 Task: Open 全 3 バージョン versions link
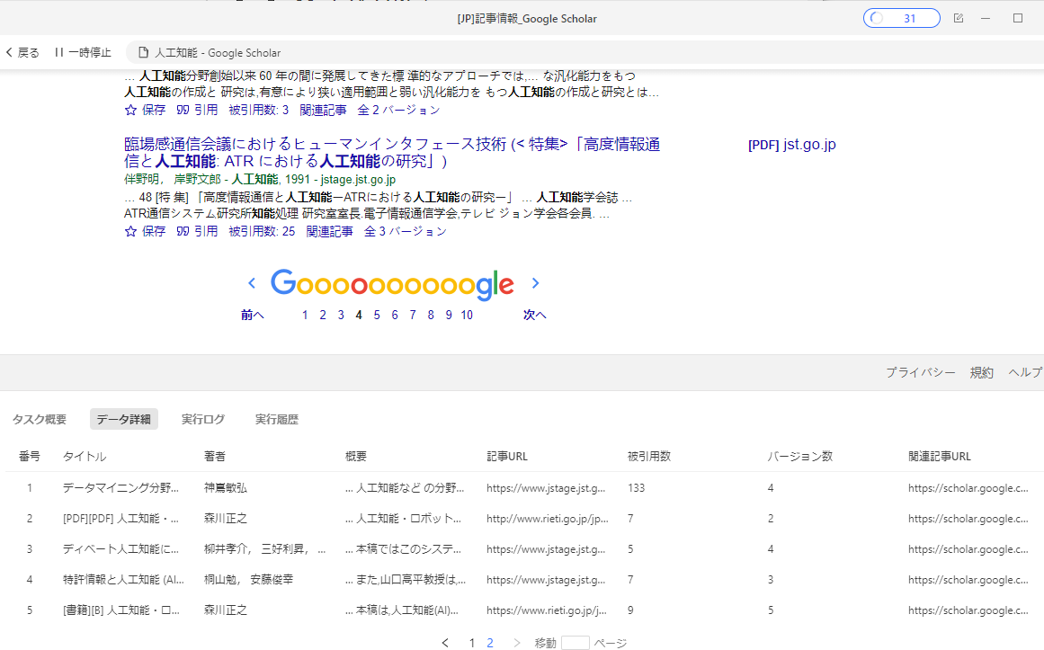tap(406, 231)
